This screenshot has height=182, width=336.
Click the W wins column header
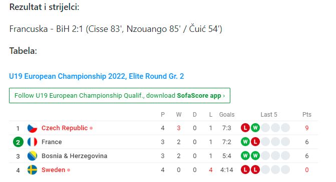(179, 115)
